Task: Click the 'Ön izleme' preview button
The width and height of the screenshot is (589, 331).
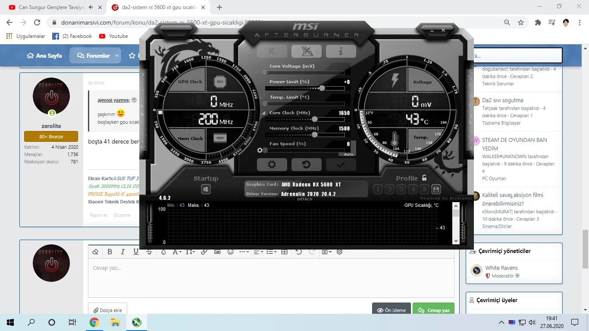Action: [392, 310]
